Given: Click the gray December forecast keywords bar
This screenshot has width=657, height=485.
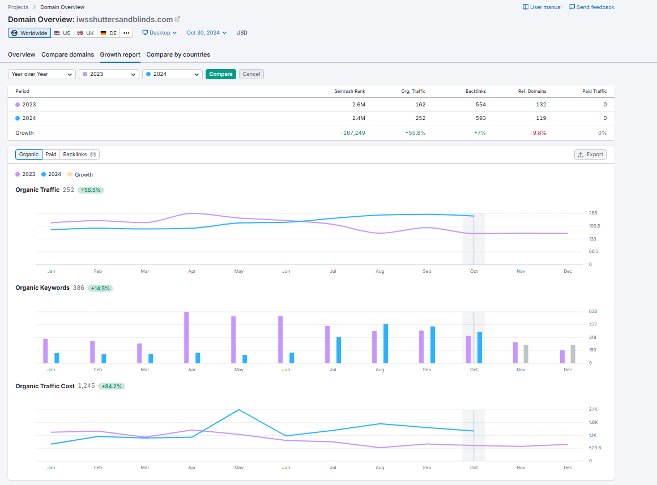Looking at the screenshot, I should pos(573,354).
